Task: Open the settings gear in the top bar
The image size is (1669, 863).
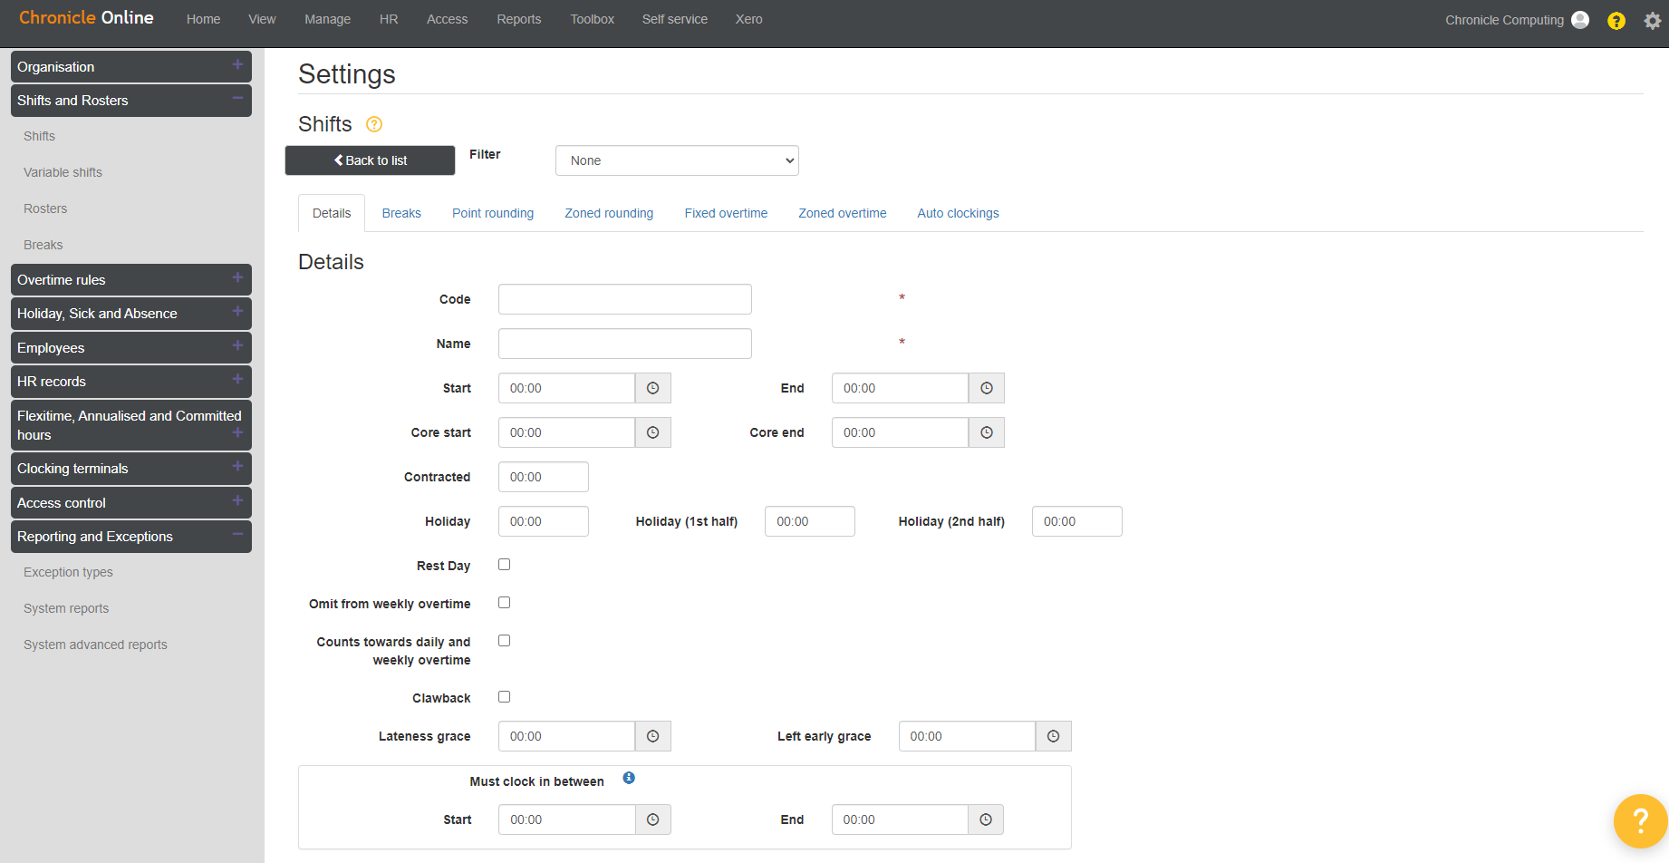Action: (x=1651, y=20)
